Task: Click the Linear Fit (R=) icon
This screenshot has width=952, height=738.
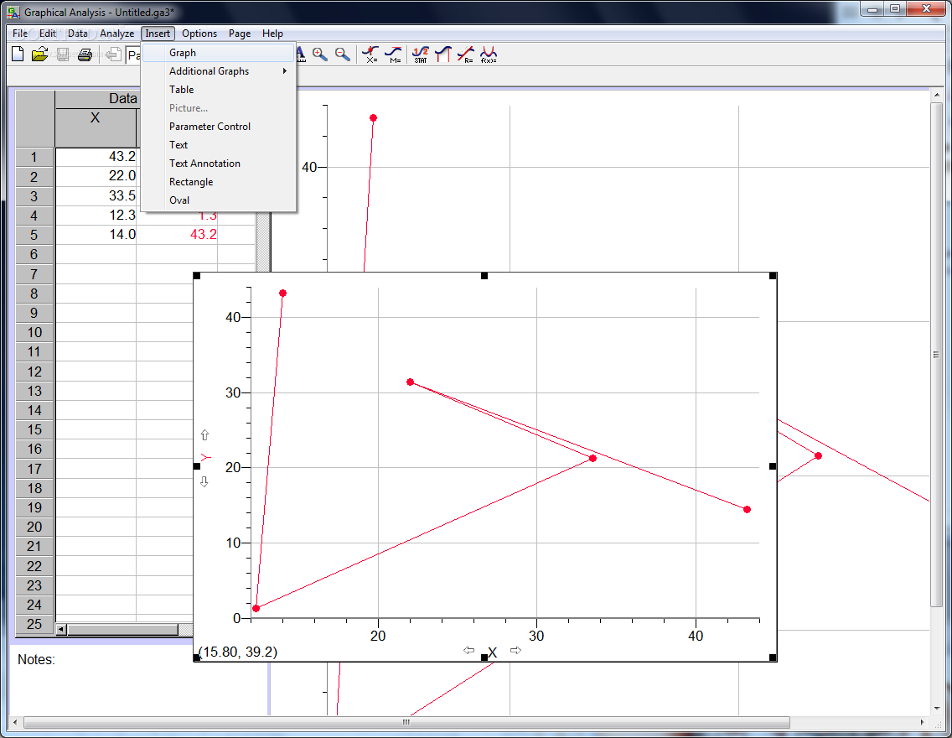Action: (x=466, y=55)
